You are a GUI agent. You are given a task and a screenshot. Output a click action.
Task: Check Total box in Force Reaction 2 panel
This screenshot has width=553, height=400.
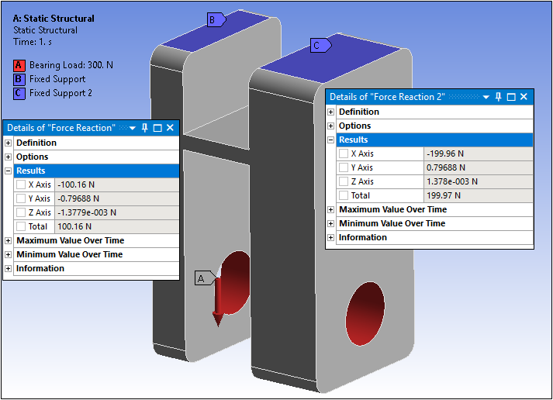tap(344, 195)
